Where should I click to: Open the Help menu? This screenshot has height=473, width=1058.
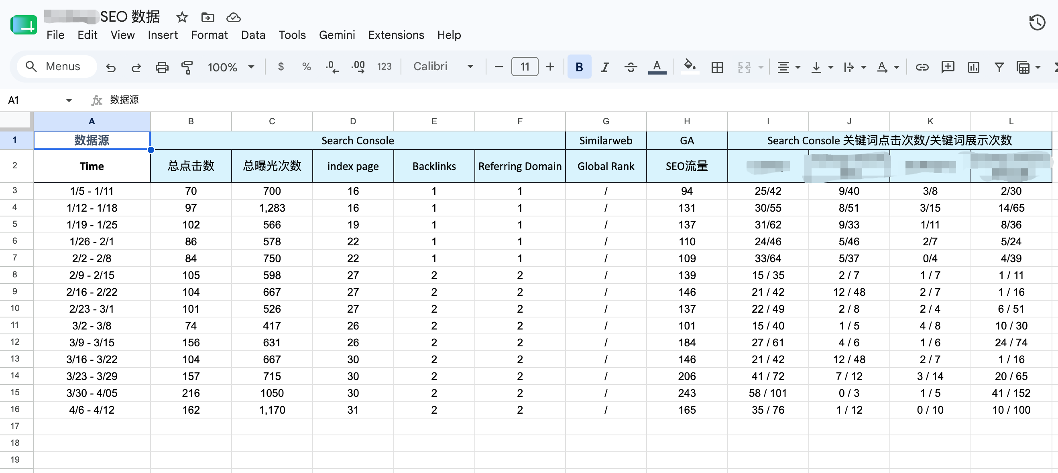(449, 35)
